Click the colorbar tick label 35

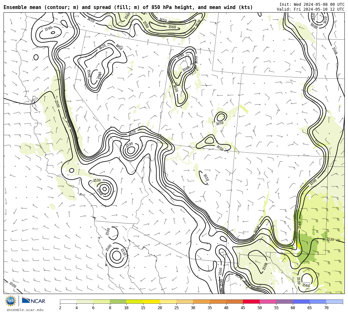[x=210, y=308]
